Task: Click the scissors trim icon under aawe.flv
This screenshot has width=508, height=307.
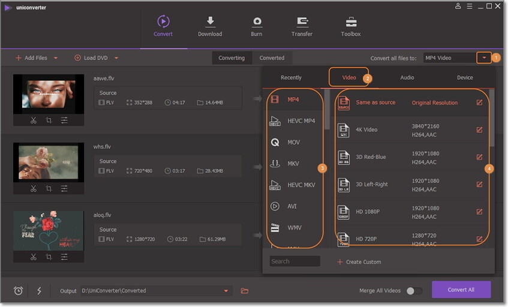Action: click(x=33, y=121)
